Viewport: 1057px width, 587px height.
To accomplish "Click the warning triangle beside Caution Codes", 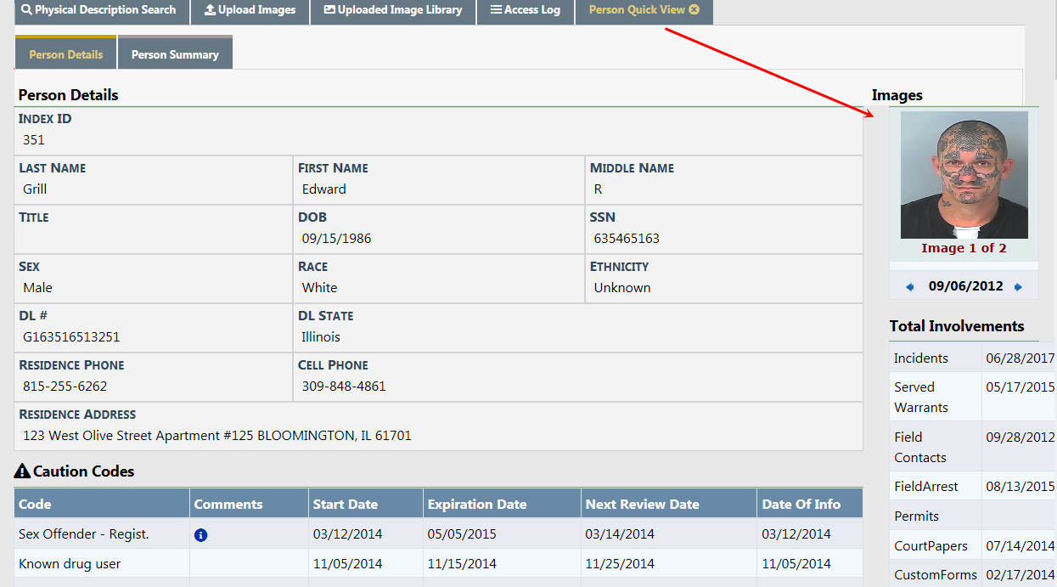I will click(x=22, y=471).
